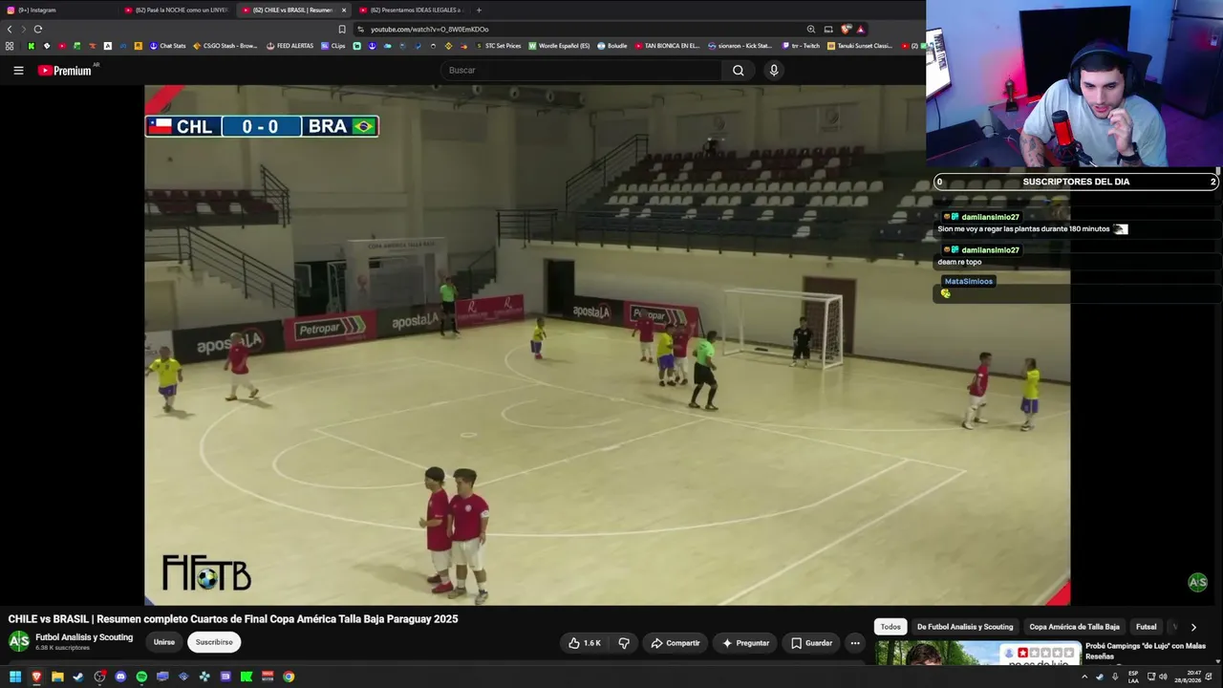Click the Preguntar ask button

746,643
